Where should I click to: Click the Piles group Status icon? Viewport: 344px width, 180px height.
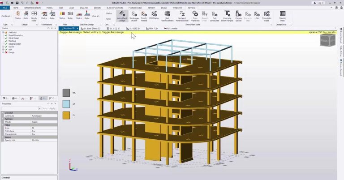click(62, 15)
